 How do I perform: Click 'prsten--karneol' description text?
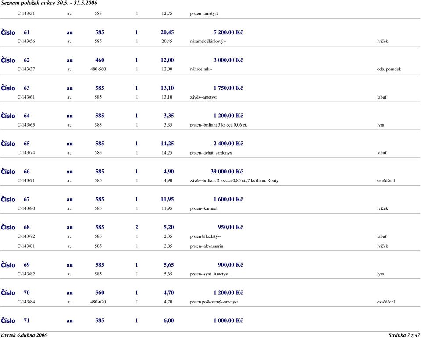[203, 208]
